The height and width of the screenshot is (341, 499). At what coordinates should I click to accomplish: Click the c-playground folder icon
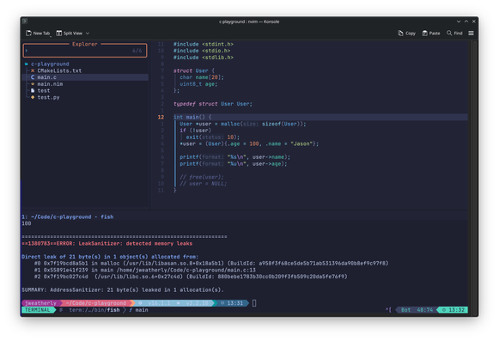(27, 64)
